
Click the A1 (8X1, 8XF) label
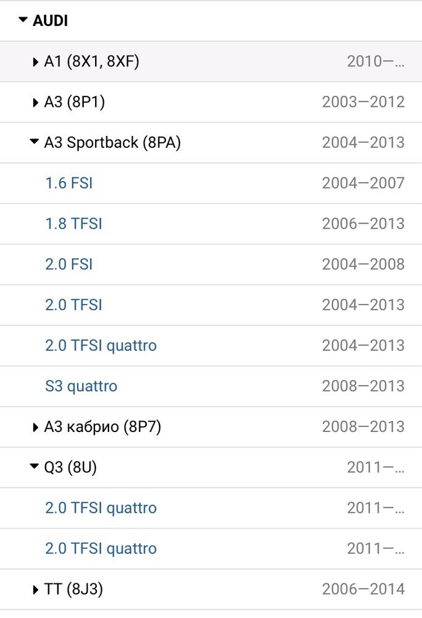[92, 61]
